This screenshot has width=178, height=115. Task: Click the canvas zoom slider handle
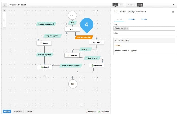[x=4, y=20]
